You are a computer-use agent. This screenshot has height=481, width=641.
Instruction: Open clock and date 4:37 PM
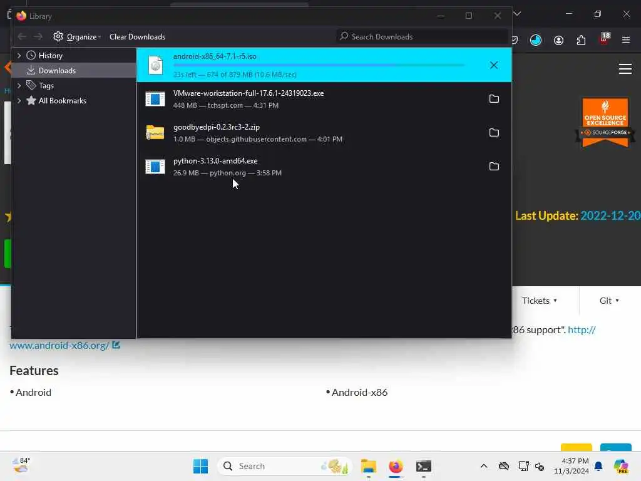click(571, 466)
